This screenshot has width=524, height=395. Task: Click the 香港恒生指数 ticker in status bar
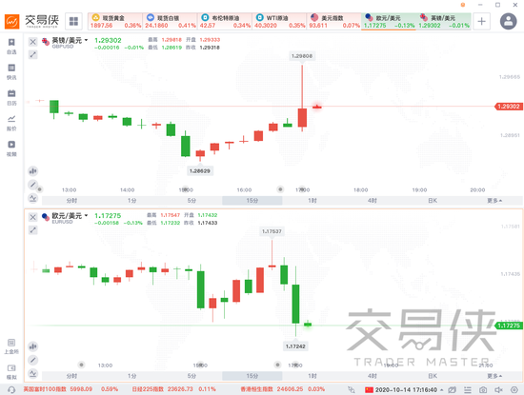pos(283,389)
